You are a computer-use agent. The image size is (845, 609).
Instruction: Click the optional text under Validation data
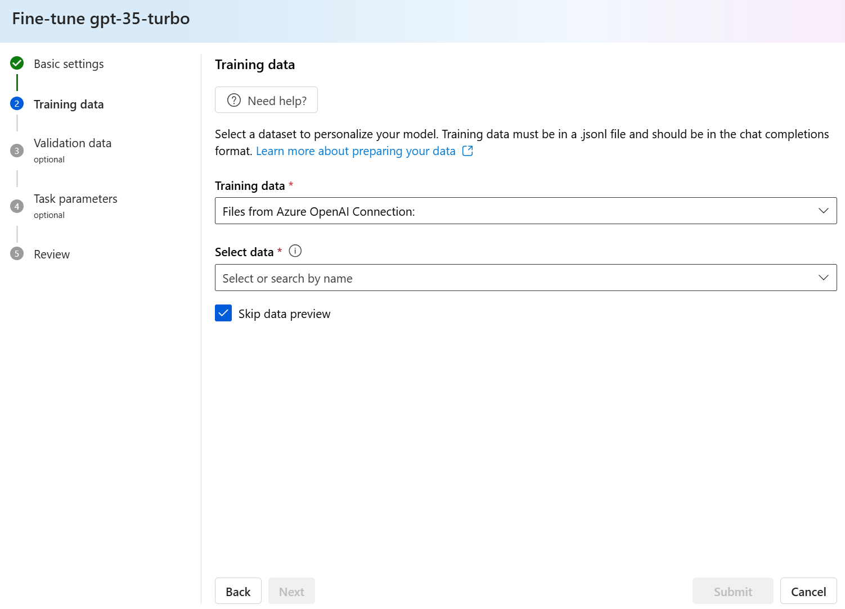pos(49,160)
